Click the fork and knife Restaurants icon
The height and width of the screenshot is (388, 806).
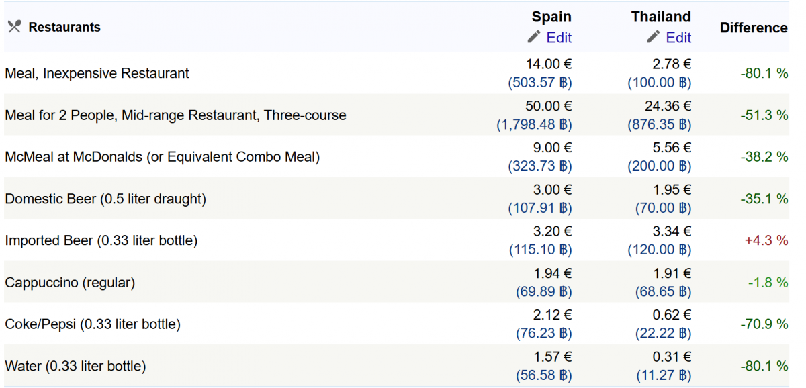pyautogui.click(x=14, y=28)
